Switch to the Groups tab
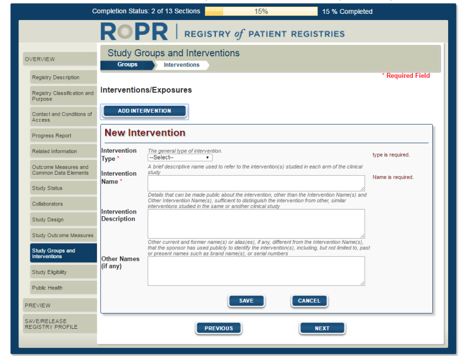Screen dimensions: 462x356 (x=127, y=65)
